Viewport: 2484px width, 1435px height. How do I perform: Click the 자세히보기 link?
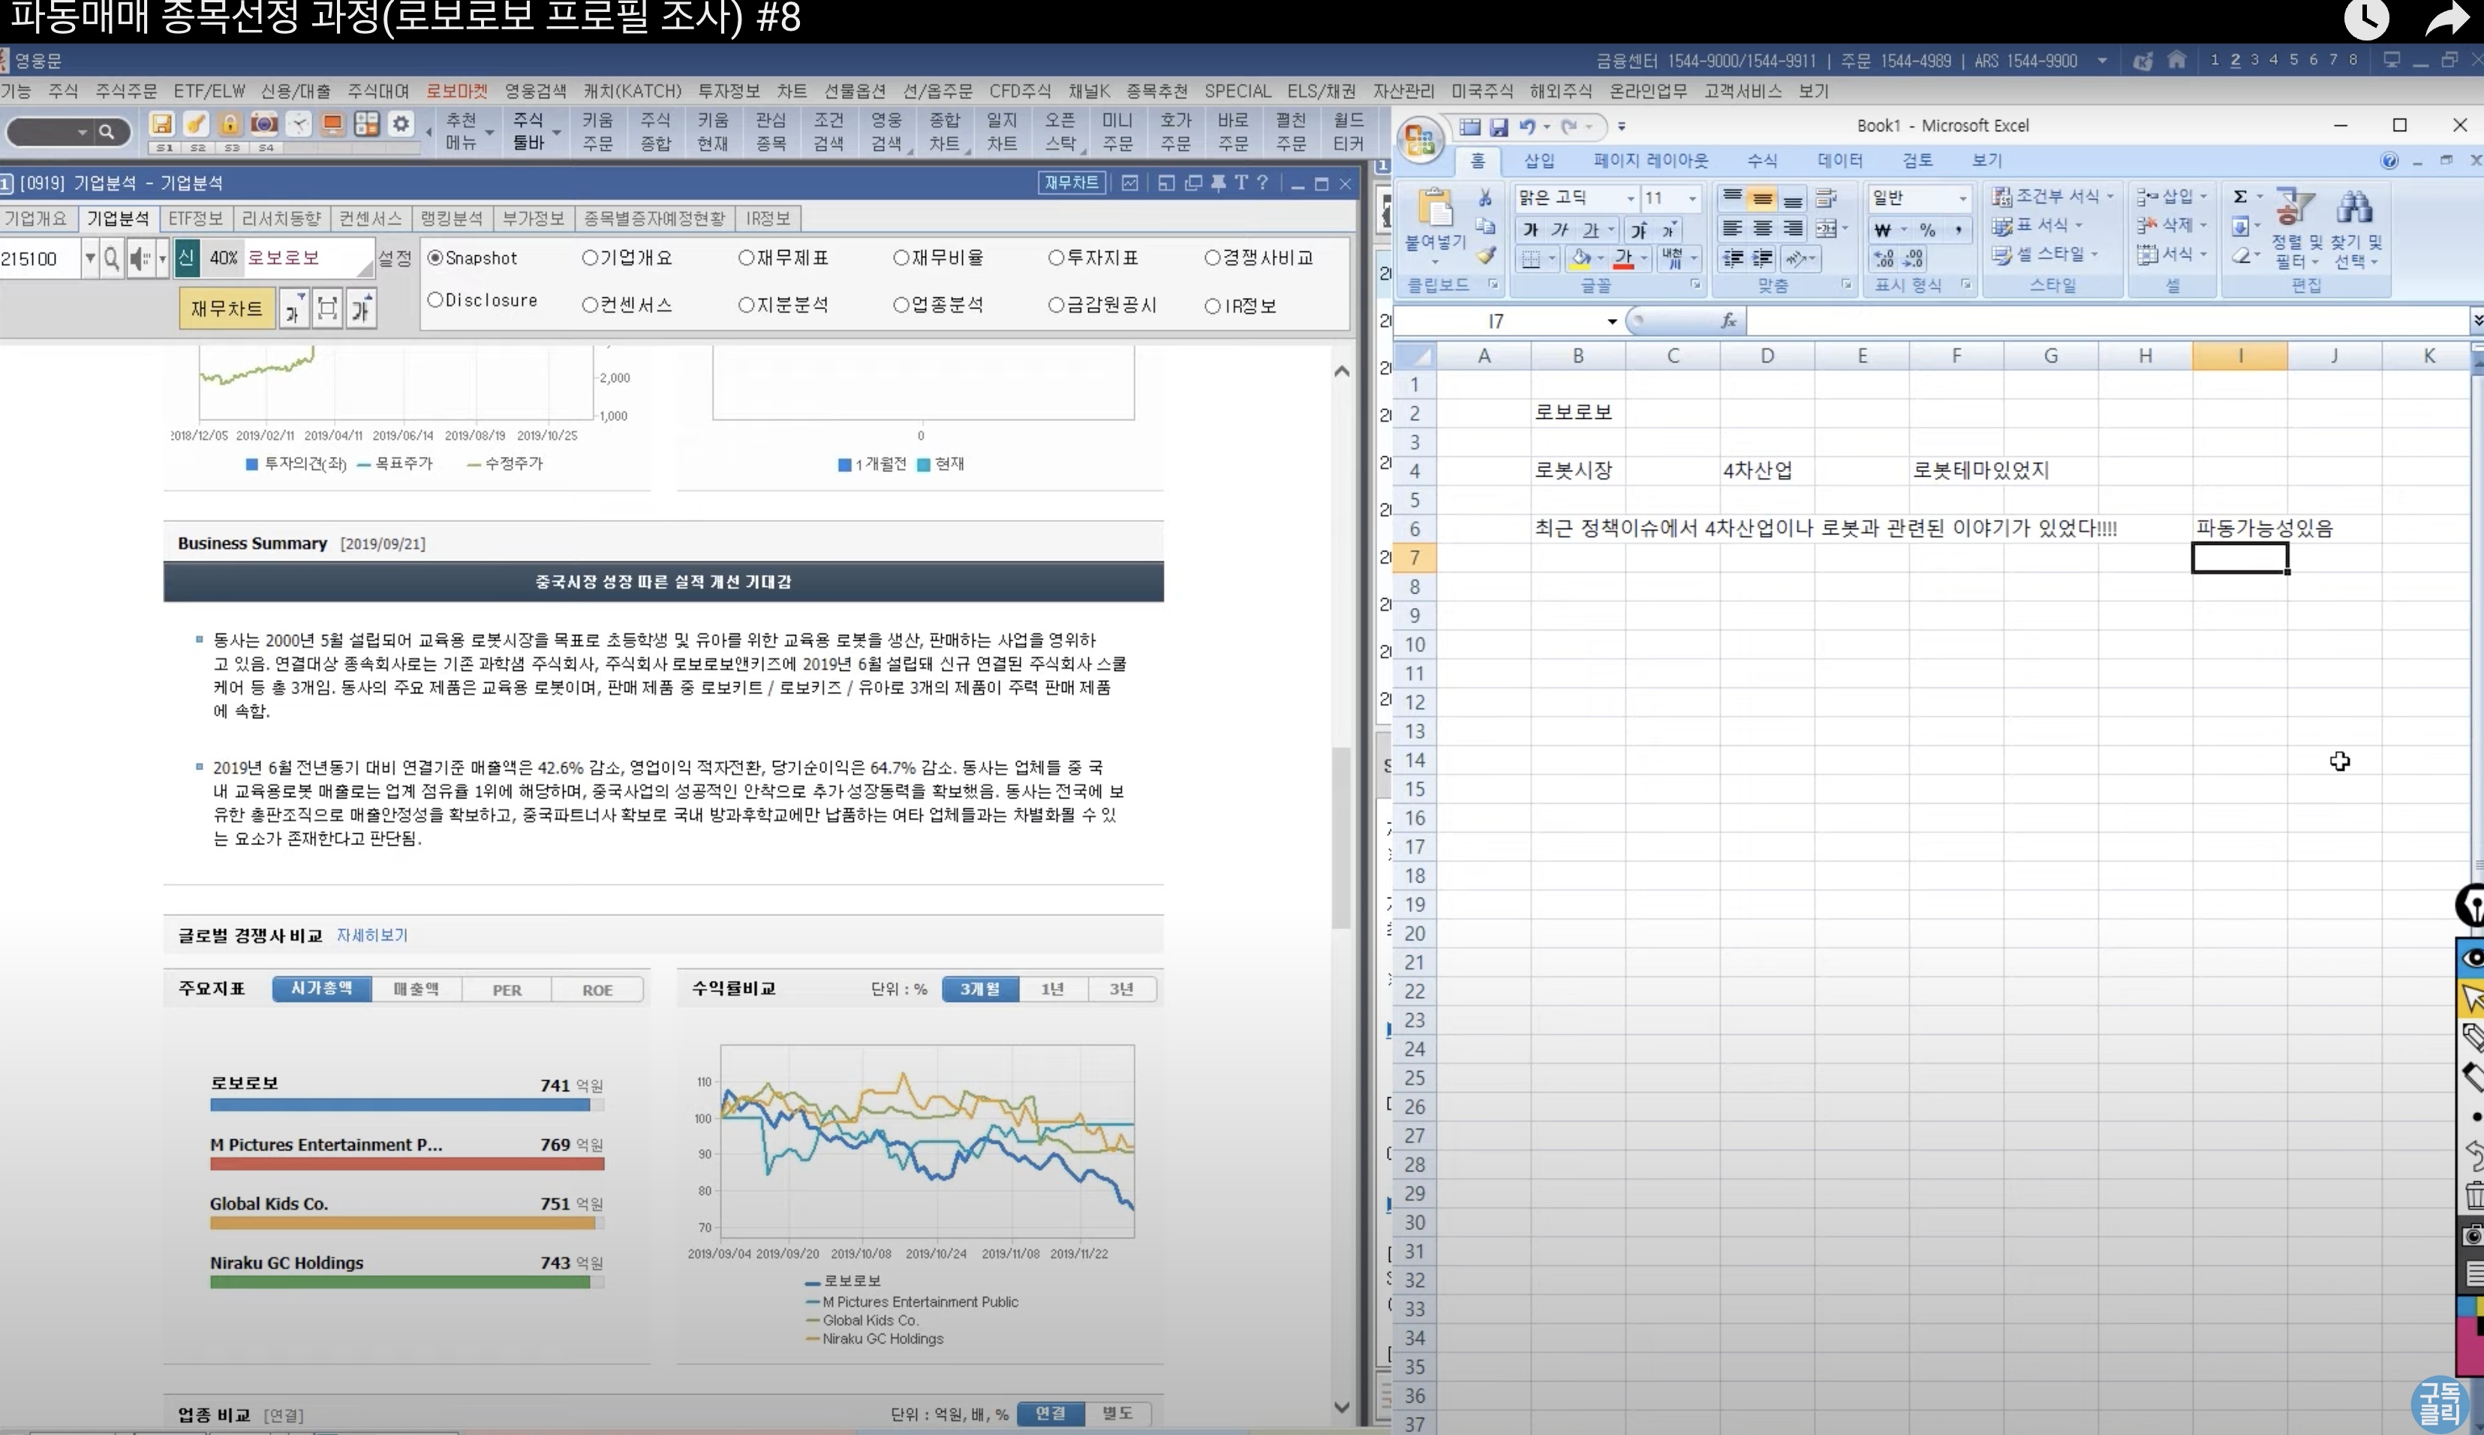(371, 934)
